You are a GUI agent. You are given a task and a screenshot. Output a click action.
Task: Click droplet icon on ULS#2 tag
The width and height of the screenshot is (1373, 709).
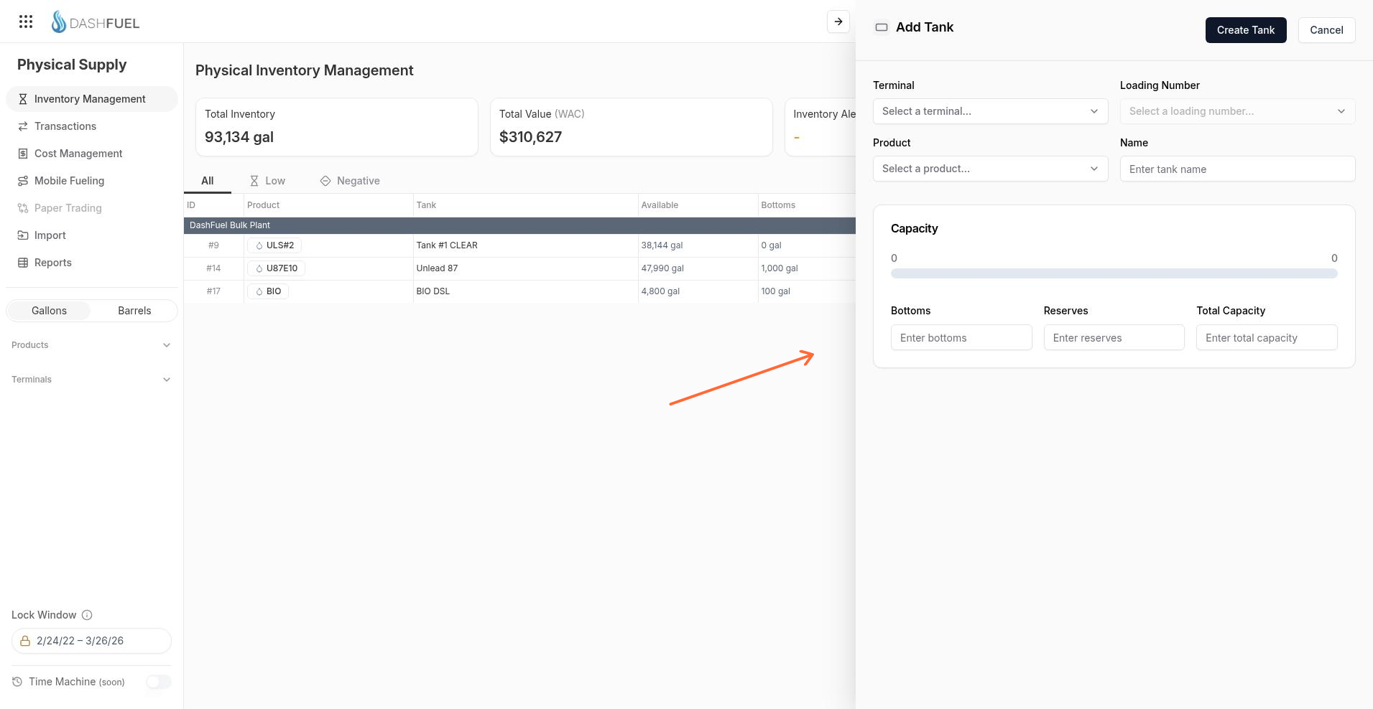[259, 245]
